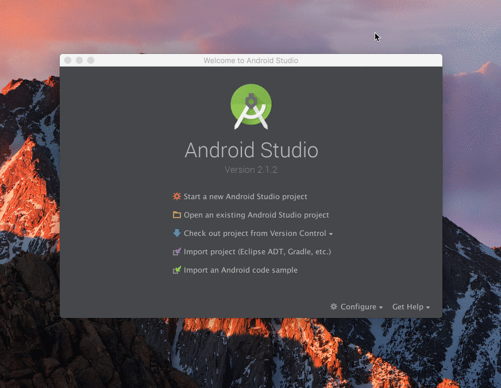Screen dimensions: 501x388
Task: Click the folder icon beside Open existing project
Action: point(177,215)
